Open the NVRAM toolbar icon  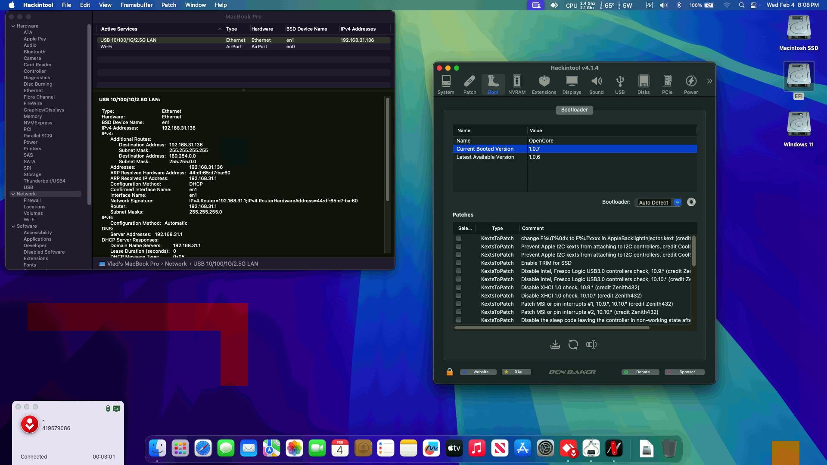(x=517, y=85)
